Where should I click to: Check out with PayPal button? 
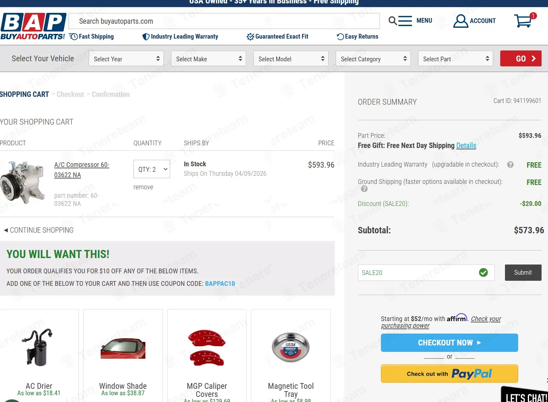(449, 374)
